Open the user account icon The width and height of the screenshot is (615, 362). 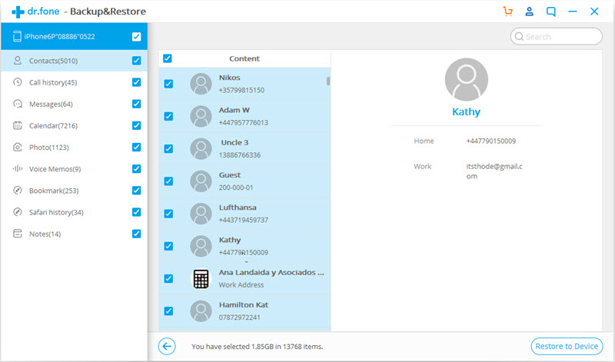[529, 12]
